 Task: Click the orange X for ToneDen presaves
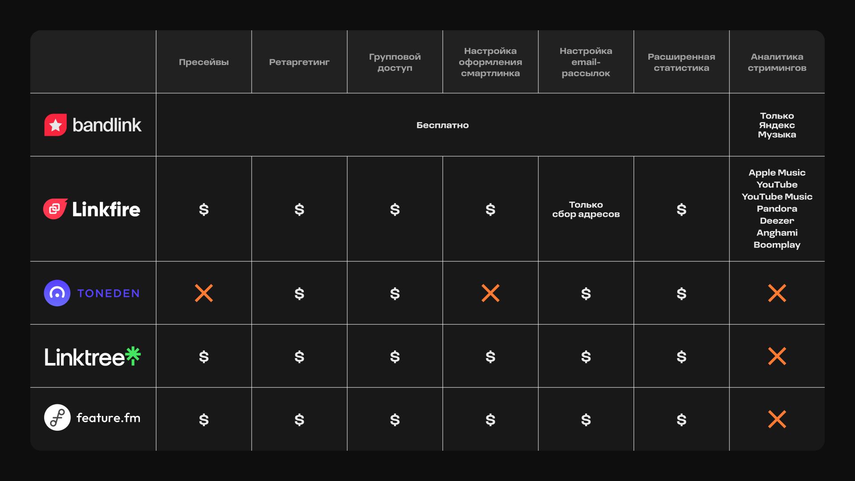point(204,293)
